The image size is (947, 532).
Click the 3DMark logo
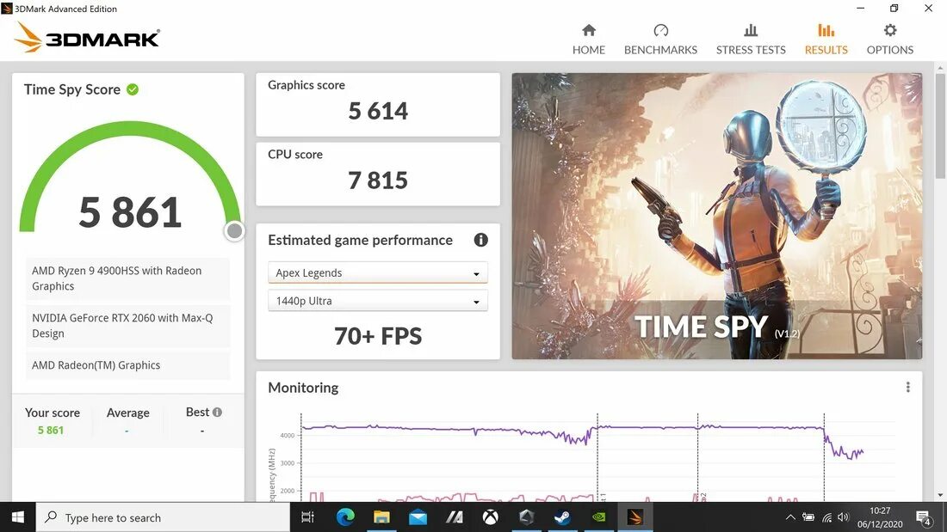tap(87, 38)
